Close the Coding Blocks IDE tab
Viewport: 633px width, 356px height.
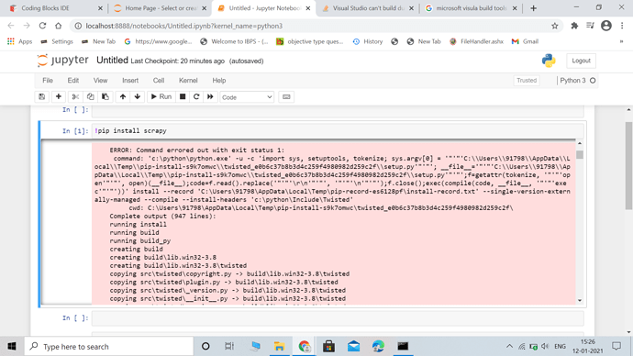pos(100,8)
